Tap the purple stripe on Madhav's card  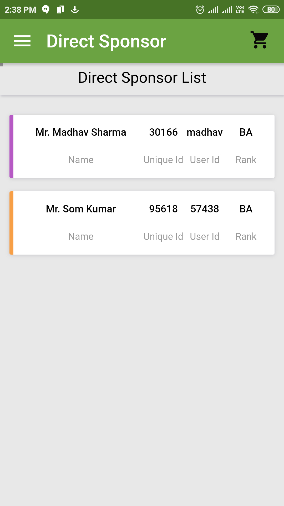(12, 146)
